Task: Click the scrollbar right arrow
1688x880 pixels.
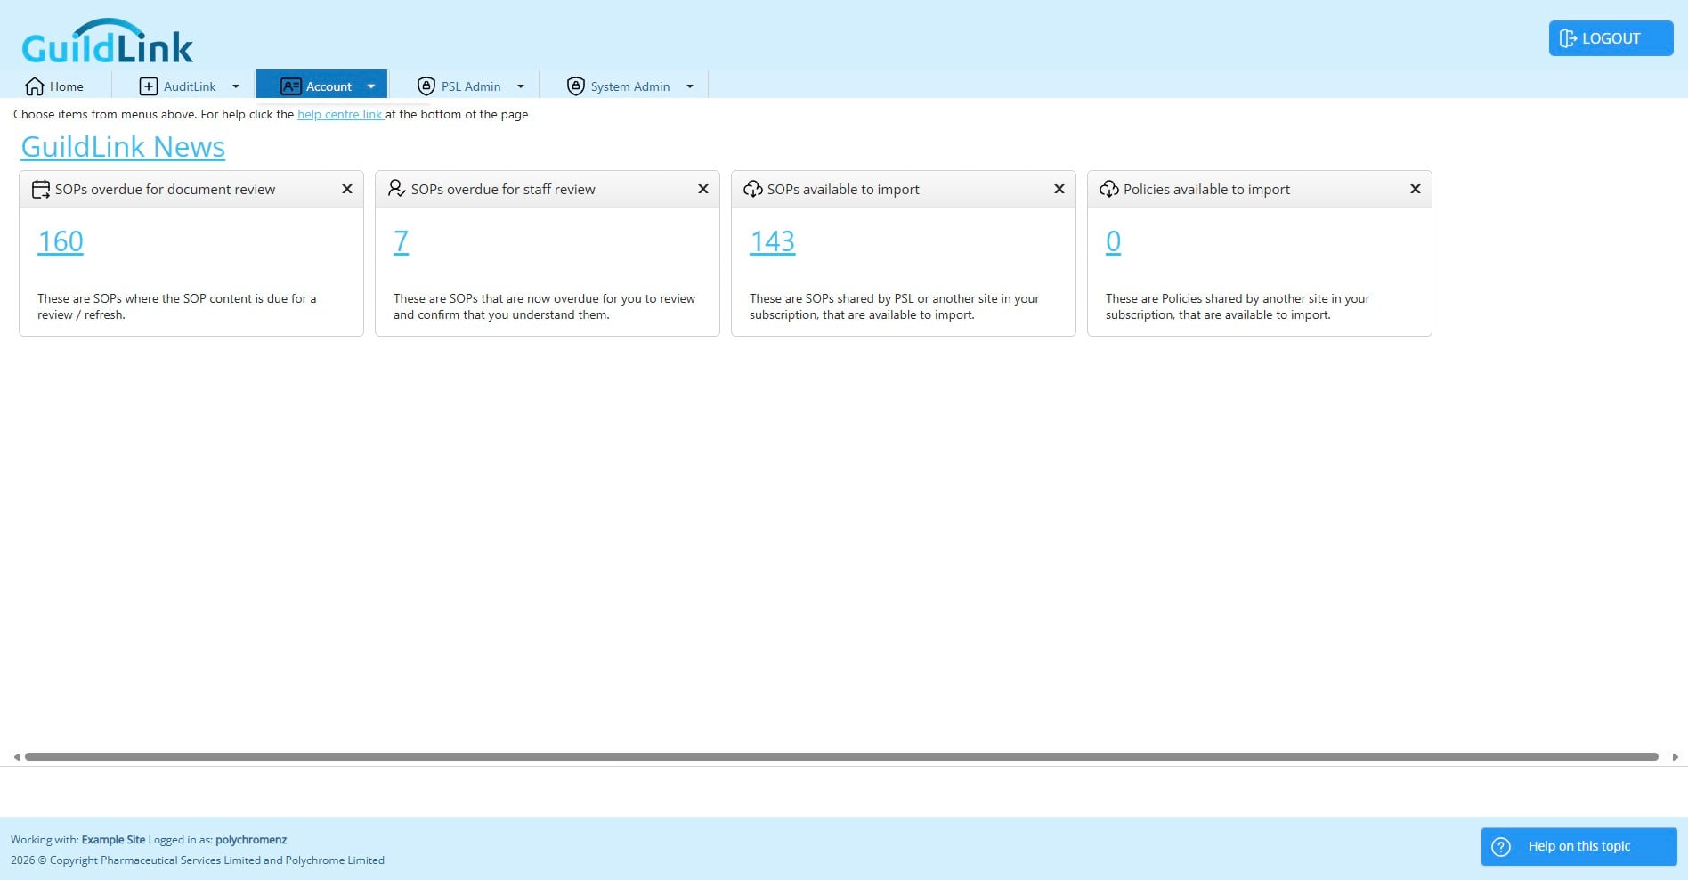Action: [1676, 757]
